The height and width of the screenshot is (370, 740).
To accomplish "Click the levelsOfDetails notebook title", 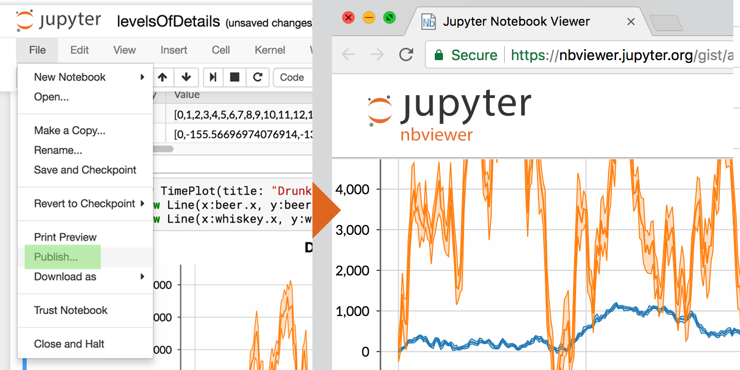I will click(x=169, y=22).
